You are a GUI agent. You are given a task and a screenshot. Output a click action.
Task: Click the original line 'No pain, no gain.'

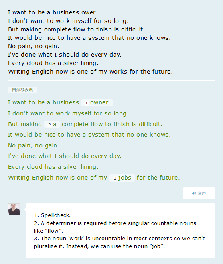[34, 46]
